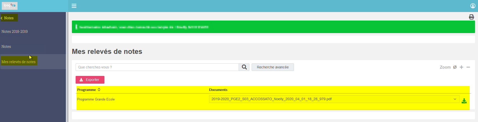Click the Documents column header
The image size is (478, 122).
pos(218,90)
